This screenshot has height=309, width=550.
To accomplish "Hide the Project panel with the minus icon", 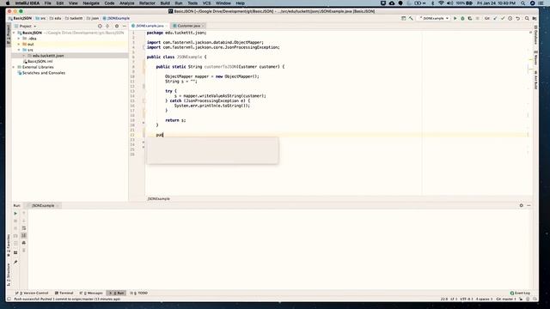I will [x=124, y=26].
